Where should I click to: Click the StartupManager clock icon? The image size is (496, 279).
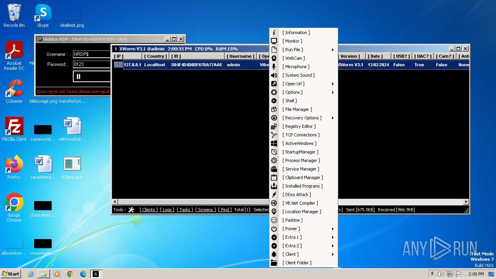[x=274, y=152]
